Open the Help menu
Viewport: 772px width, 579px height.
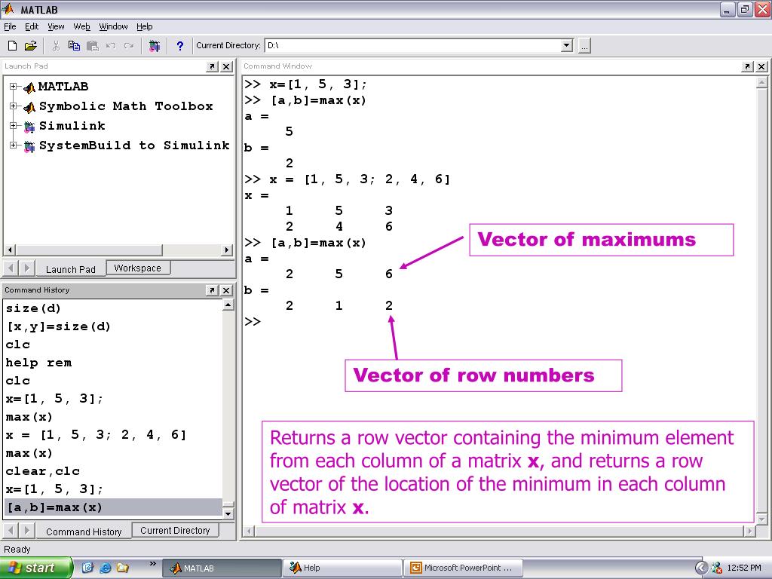click(x=144, y=26)
